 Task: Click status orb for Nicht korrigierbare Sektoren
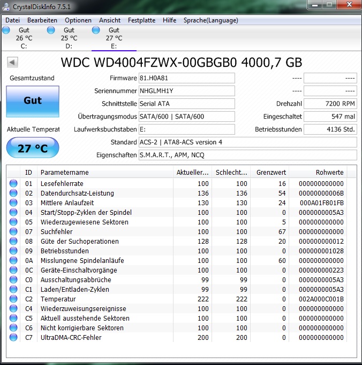coord(13,328)
